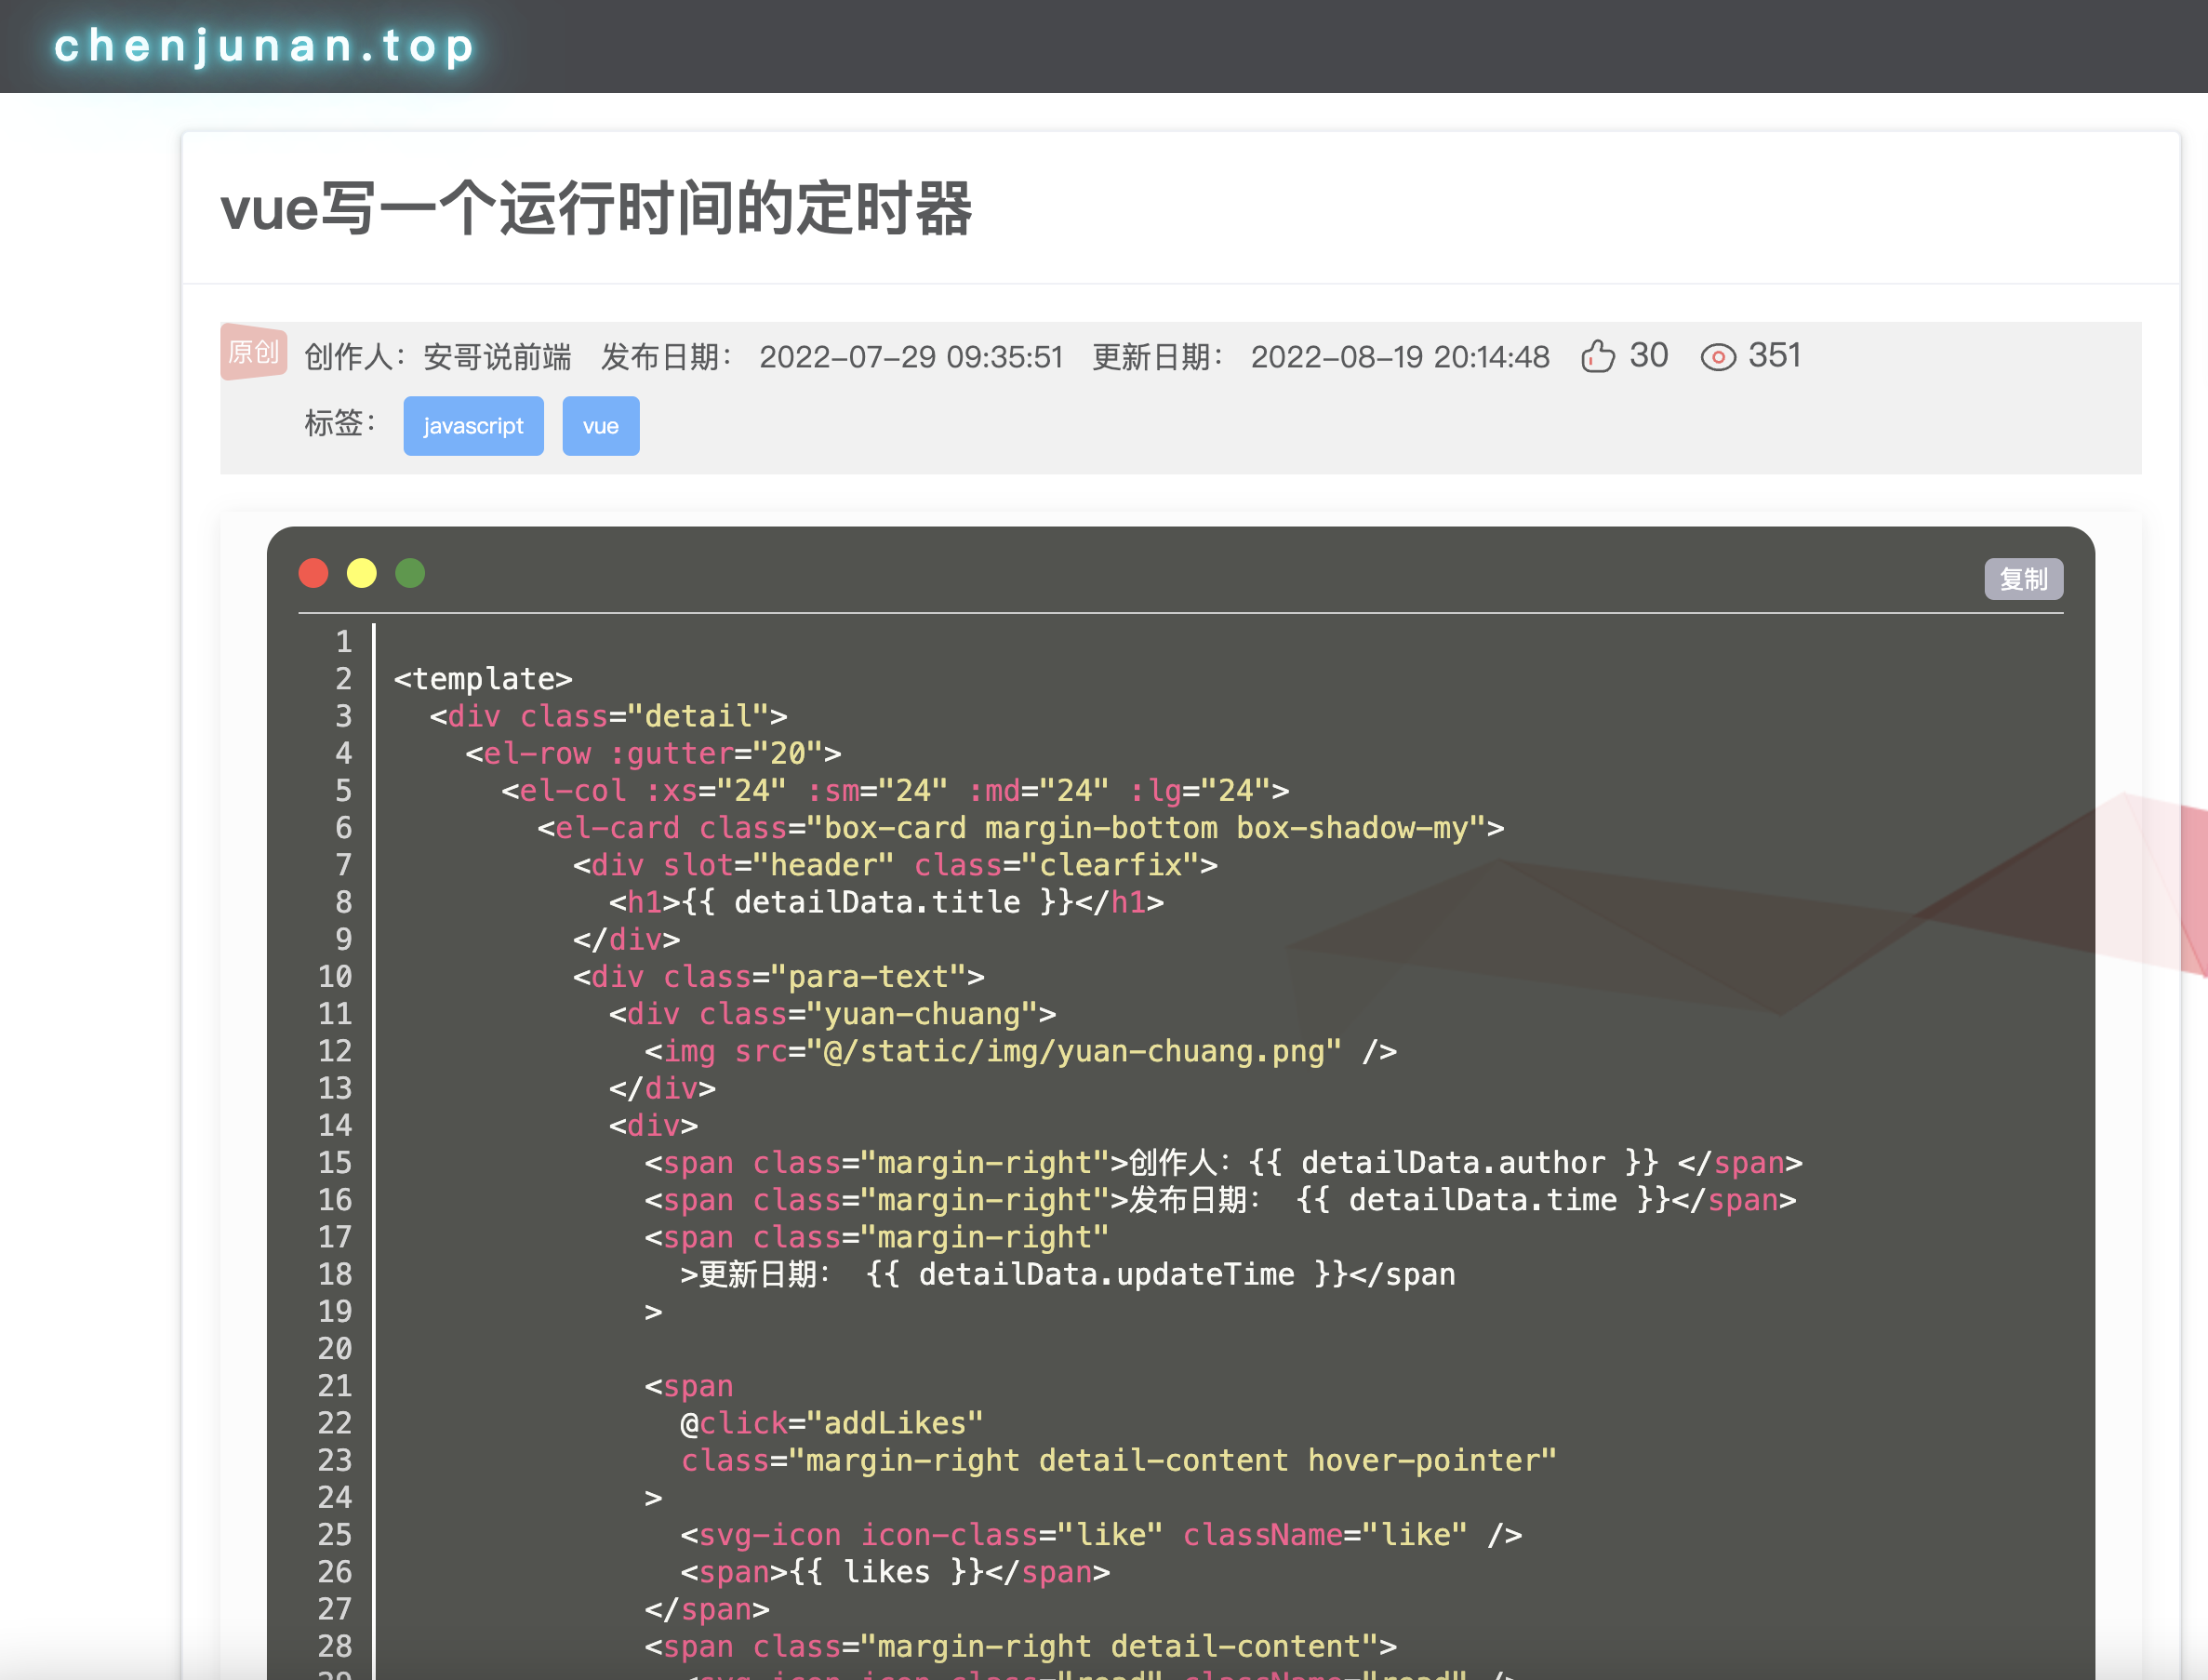2208x1680 pixels.
Task: Click the eye views icon
Action: click(1717, 357)
